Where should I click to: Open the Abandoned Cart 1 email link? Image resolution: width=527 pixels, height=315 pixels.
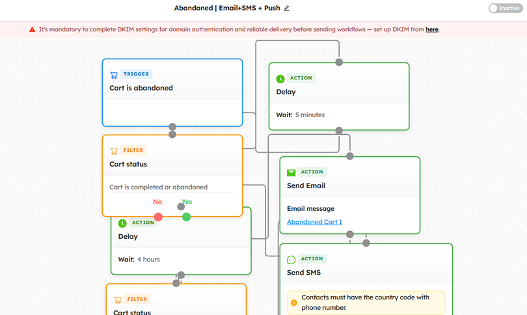pyautogui.click(x=314, y=222)
